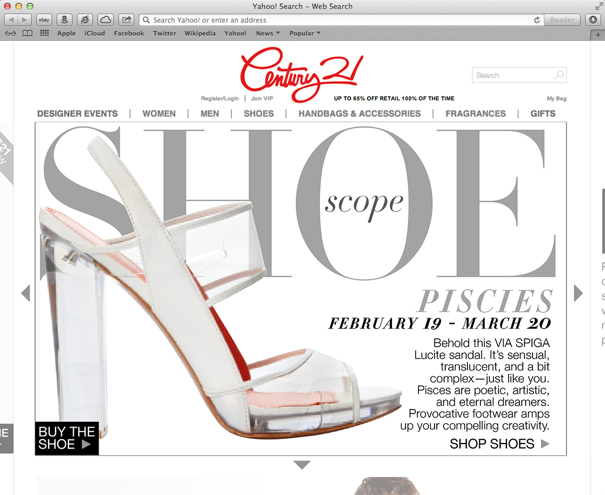Expand content with the down arrow below the banner
605x495 pixels.
tap(302, 465)
